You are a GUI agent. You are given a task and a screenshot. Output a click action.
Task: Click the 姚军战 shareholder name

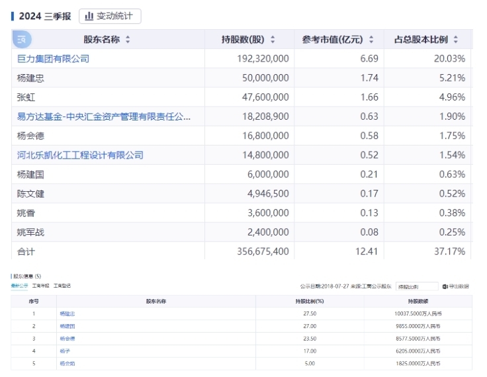point(30,232)
